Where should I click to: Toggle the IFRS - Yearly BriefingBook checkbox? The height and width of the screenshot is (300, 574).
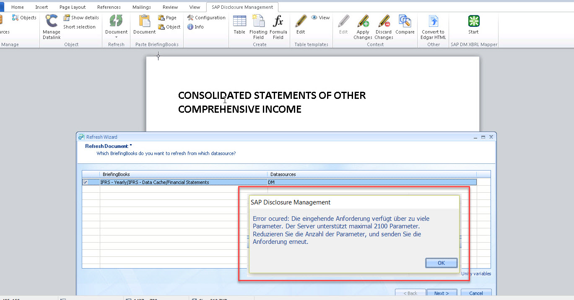85,182
